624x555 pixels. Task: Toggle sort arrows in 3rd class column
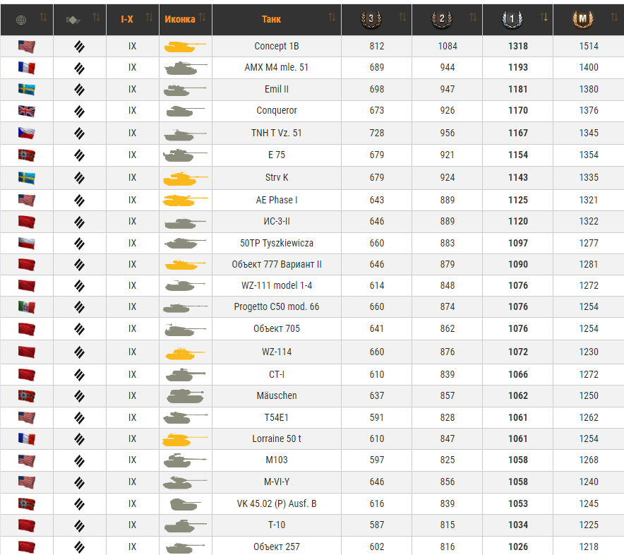point(402,17)
